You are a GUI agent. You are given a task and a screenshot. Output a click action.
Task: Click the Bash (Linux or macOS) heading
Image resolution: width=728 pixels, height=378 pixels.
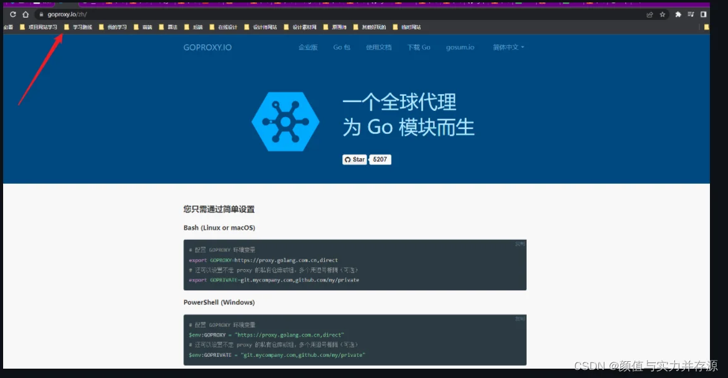click(x=219, y=228)
